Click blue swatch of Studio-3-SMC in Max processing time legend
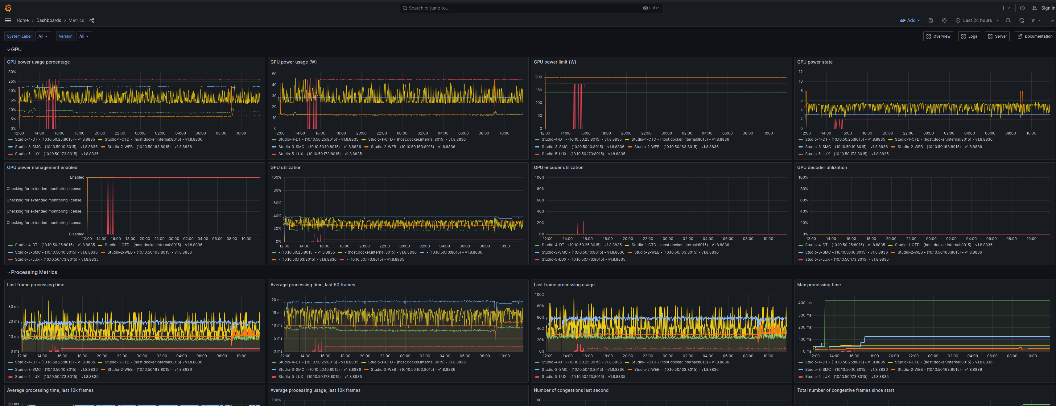 [801, 370]
